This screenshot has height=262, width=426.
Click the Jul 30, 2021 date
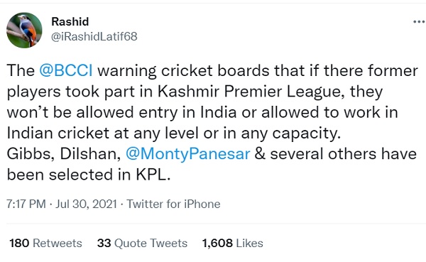(x=86, y=204)
